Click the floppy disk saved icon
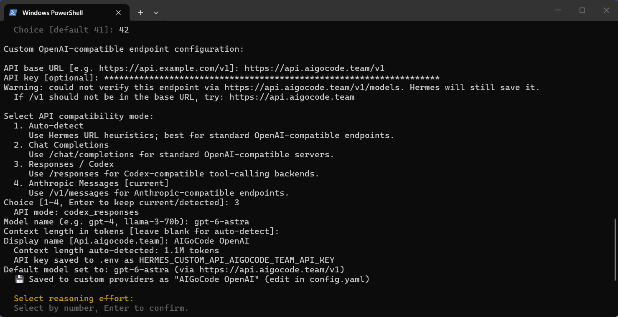This screenshot has width=618, height=317. click(19, 279)
